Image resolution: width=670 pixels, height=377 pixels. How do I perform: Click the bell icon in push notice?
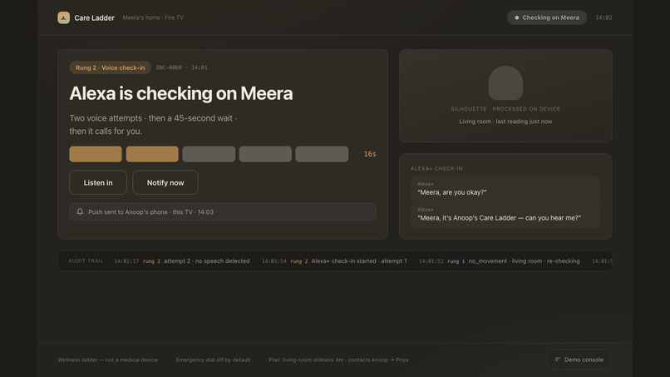click(x=80, y=212)
